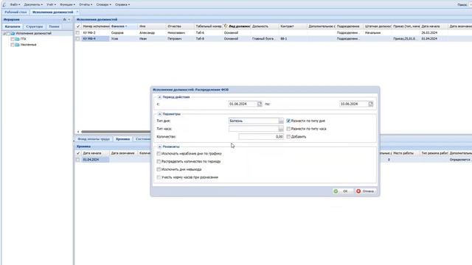This screenshot has width=472, height=265.
Task: Click select-all checkmark in Хроника grid header
Action: 78,153
